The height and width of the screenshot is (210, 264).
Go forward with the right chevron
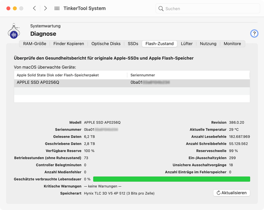pos(45,8)
